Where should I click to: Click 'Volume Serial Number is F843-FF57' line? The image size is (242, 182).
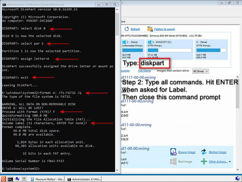click(x=33, y=161)
